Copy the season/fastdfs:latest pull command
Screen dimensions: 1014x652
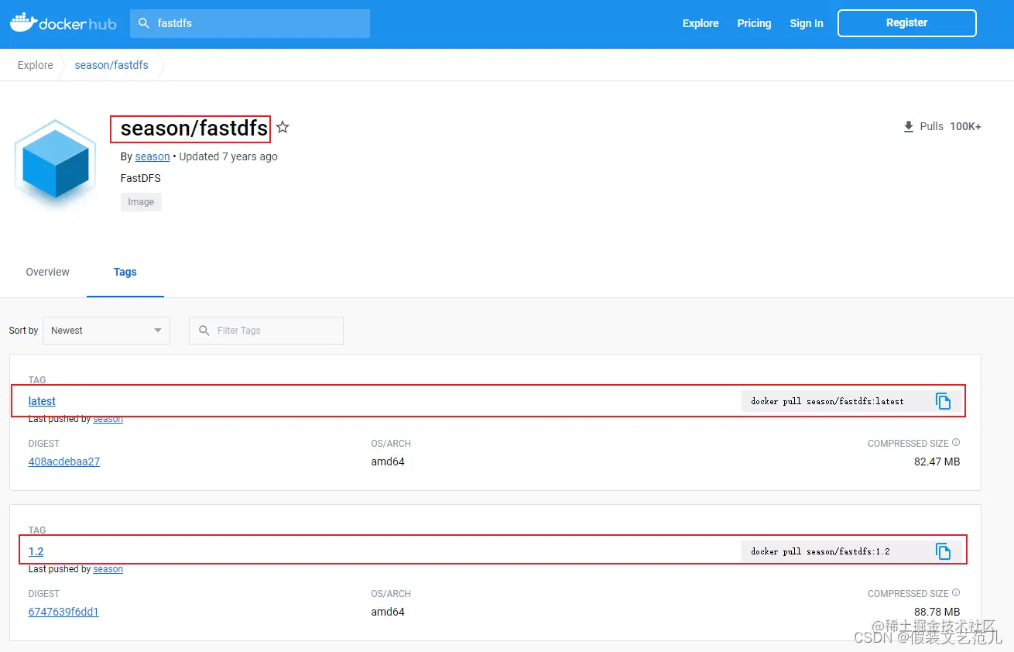[x=943, y=401]
